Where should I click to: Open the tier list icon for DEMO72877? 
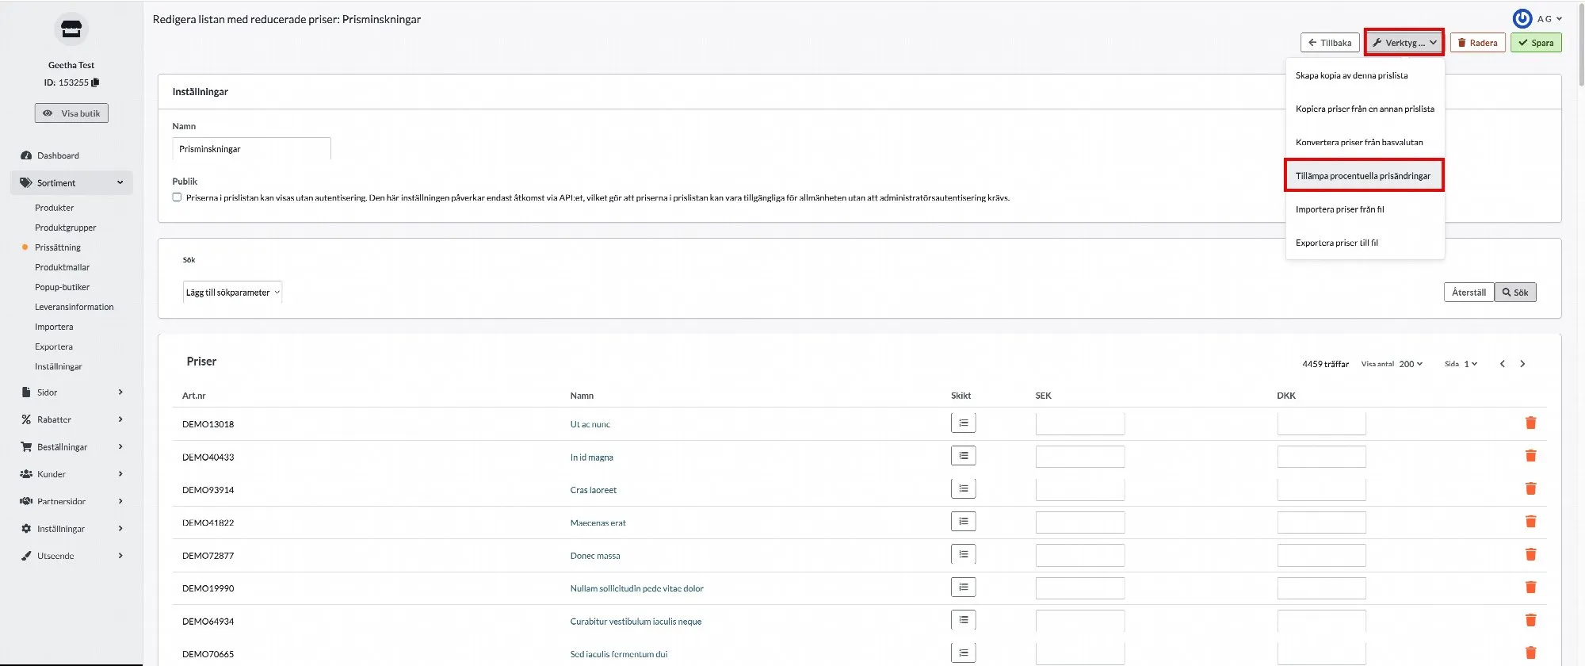pyautogui.click(x=963, y=555)
